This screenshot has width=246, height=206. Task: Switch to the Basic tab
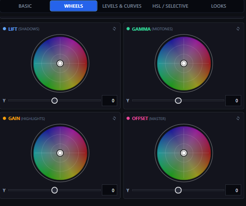pos(25,6)
